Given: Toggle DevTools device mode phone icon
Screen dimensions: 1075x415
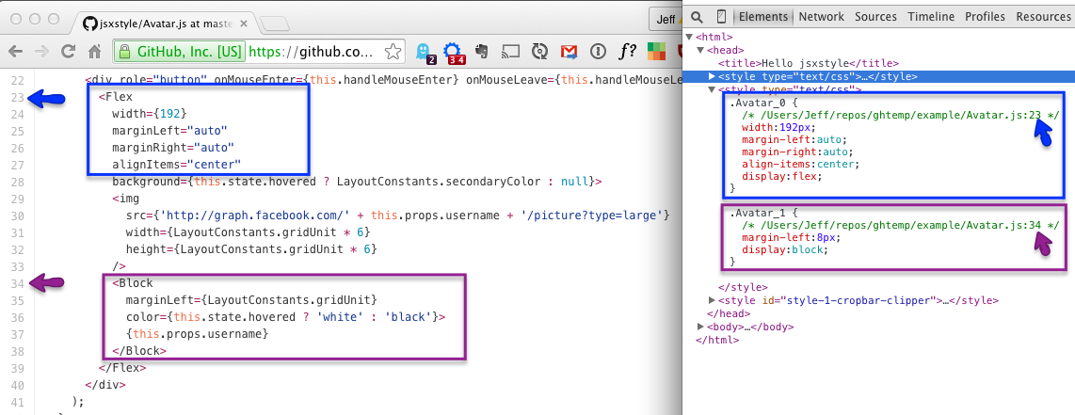Looking at the screenshot, I should 721,16.
